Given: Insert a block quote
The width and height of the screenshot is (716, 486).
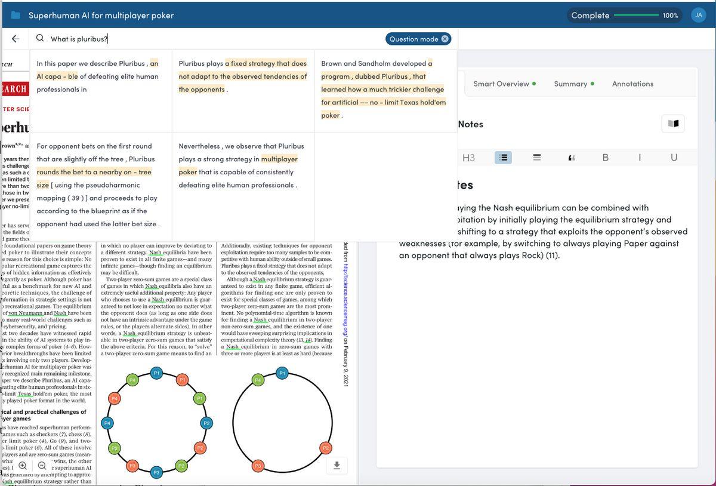Looking at the screenshot, I should tap(571, 158).
